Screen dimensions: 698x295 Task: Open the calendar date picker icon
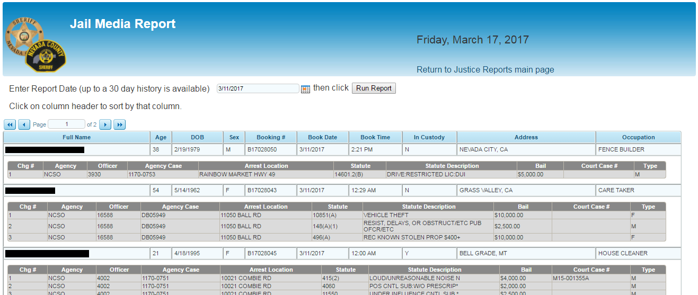[305, 89]
